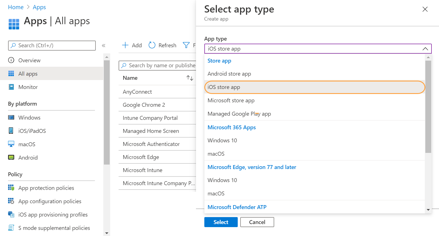Click the Filter funnel icon
The height and width of the screenshot is (236, 439).
(186, 45)
